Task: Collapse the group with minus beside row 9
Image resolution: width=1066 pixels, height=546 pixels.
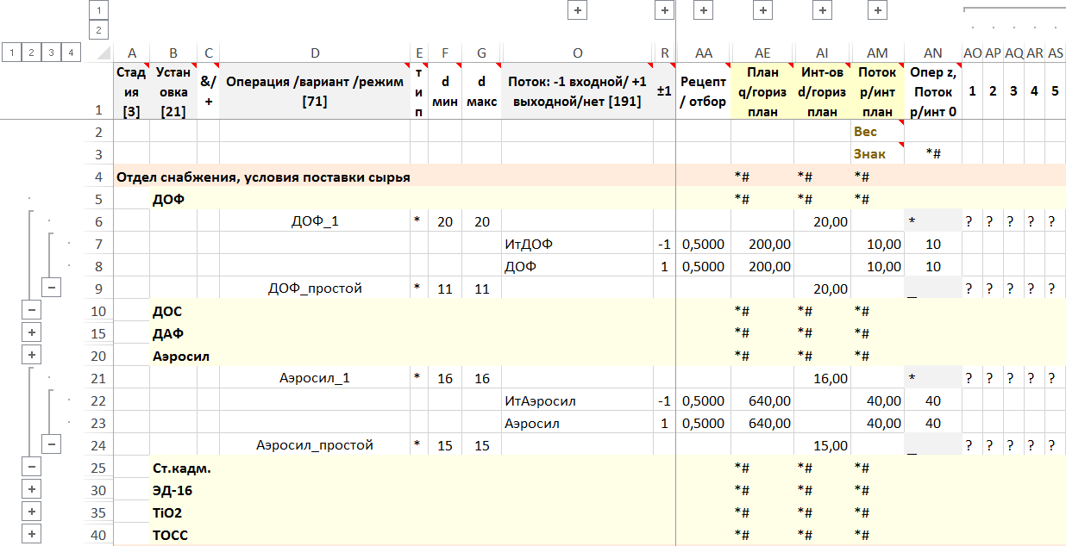Action: [52, 289]
